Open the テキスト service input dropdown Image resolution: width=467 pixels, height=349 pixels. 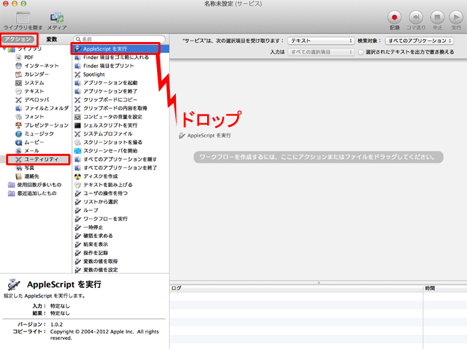pyautogui.click(x=321, y=41)
